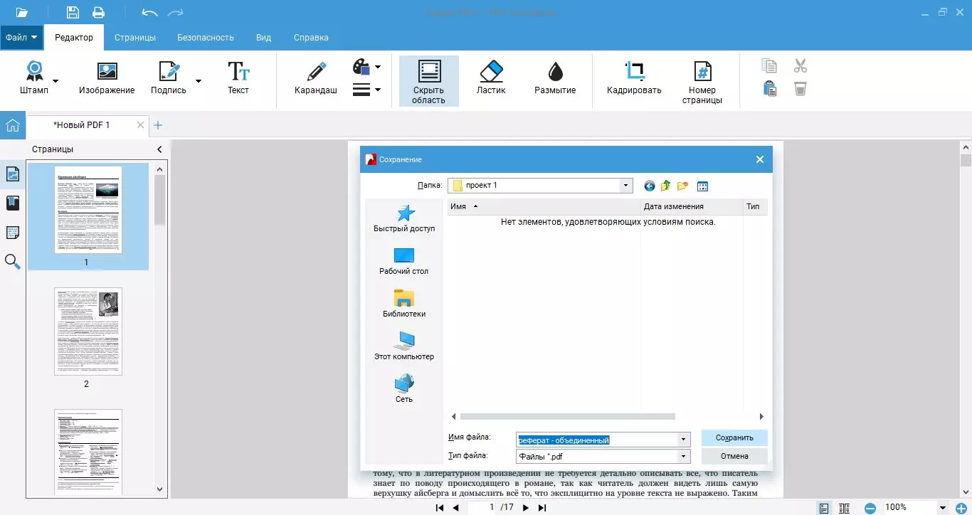The width and height of the screenshot is (972, 515).
Task: Expand Подпись dropdown arrow
Action: [x=198, y=81]
